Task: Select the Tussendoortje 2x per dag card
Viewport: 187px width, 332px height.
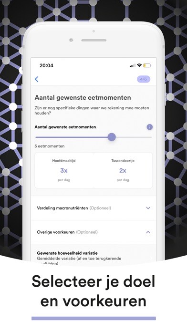Action: click(123, 170)
